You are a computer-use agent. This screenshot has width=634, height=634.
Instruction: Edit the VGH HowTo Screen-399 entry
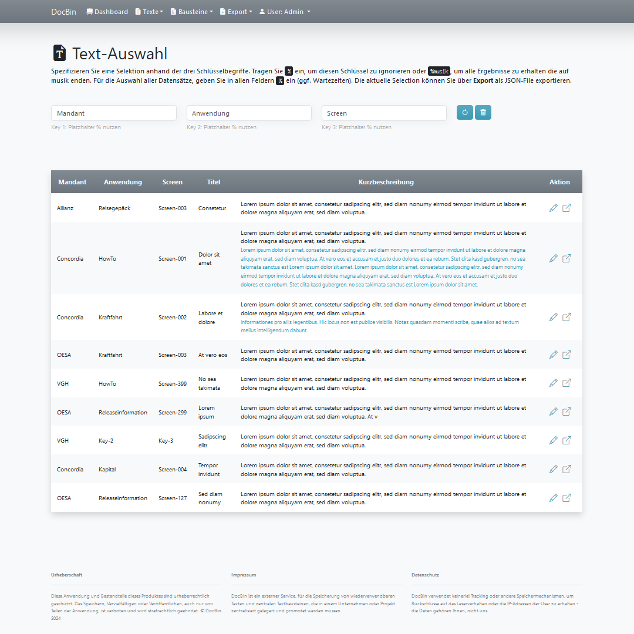553,383
